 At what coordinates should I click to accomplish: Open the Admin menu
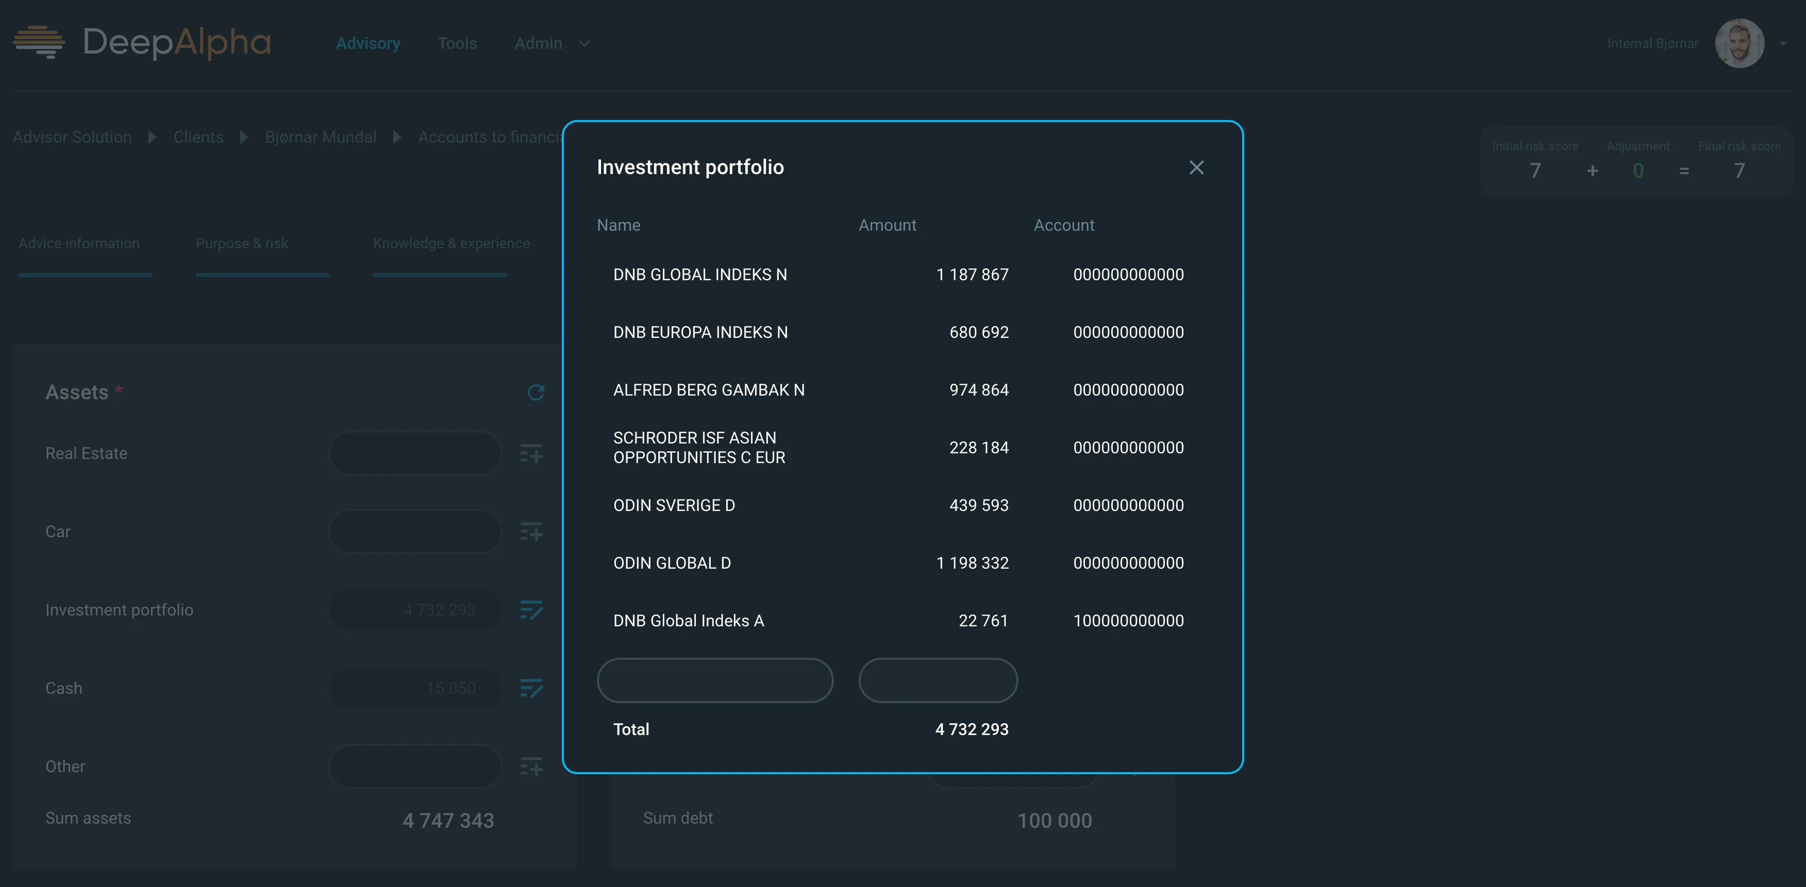point(539,43)
